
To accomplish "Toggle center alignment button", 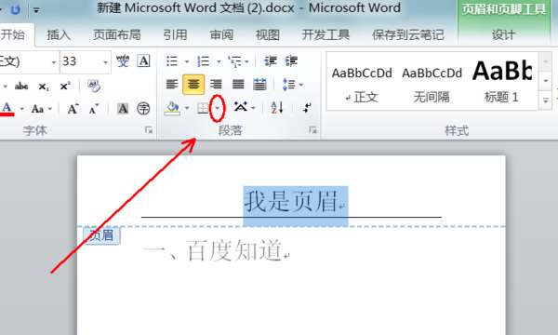I will pos(193,85).
